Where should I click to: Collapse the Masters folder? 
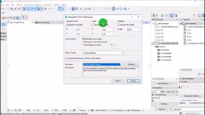click(x=154, y=47)
